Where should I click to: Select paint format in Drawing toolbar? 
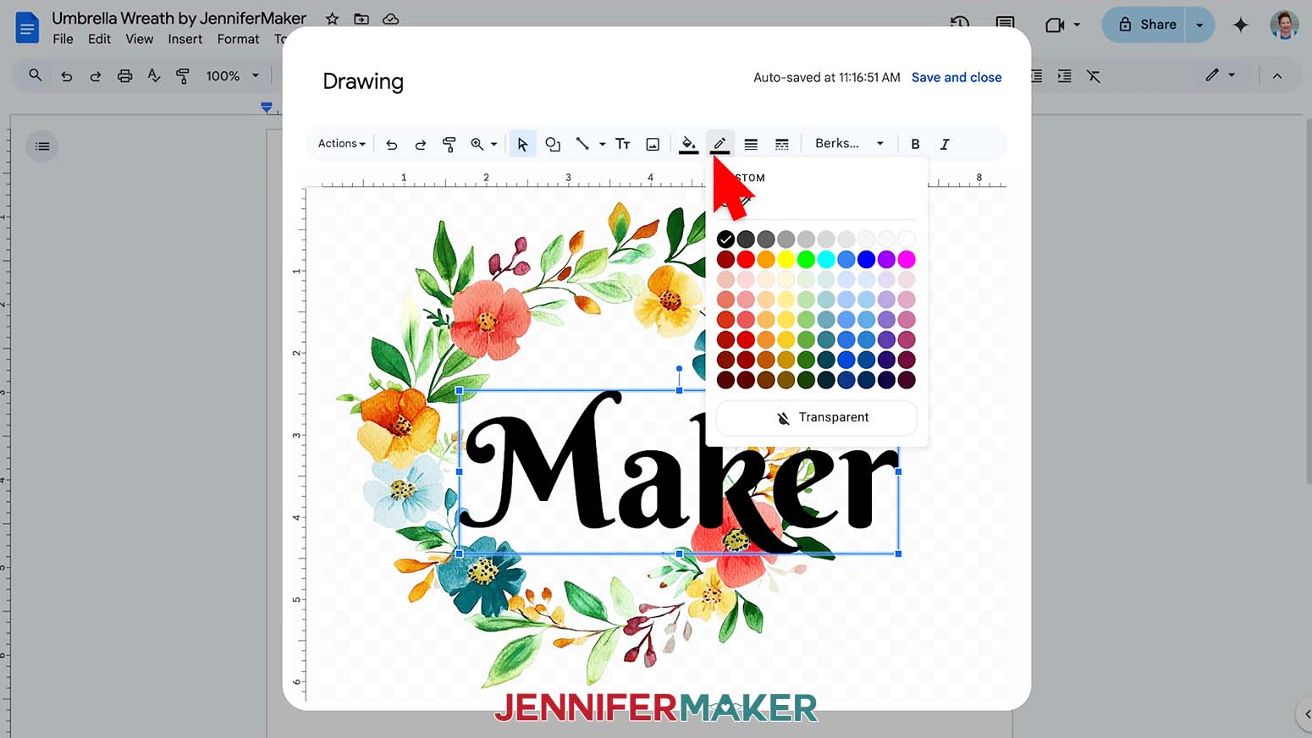coord(449,145)
